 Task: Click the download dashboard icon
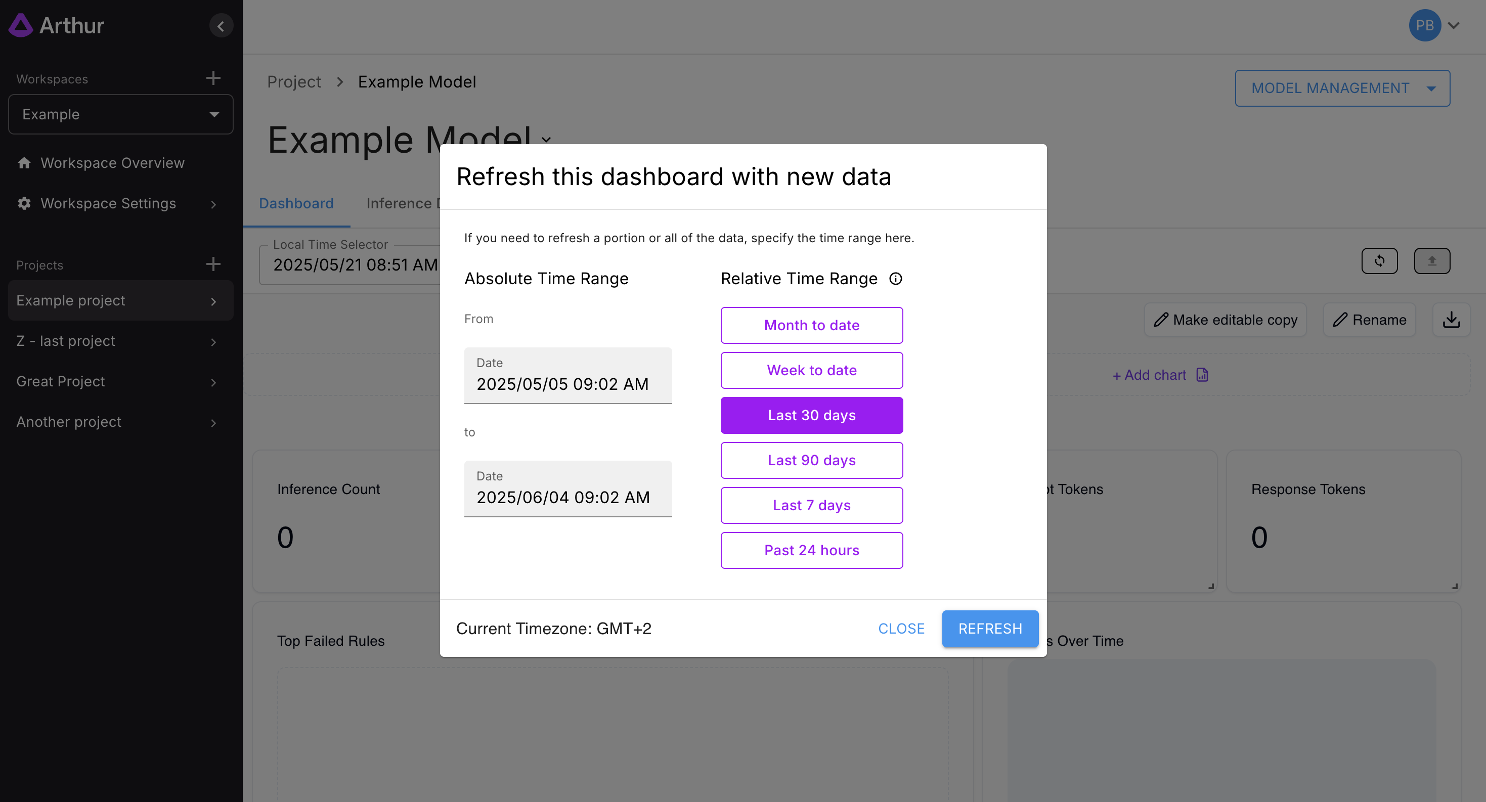click(1451, 320)
